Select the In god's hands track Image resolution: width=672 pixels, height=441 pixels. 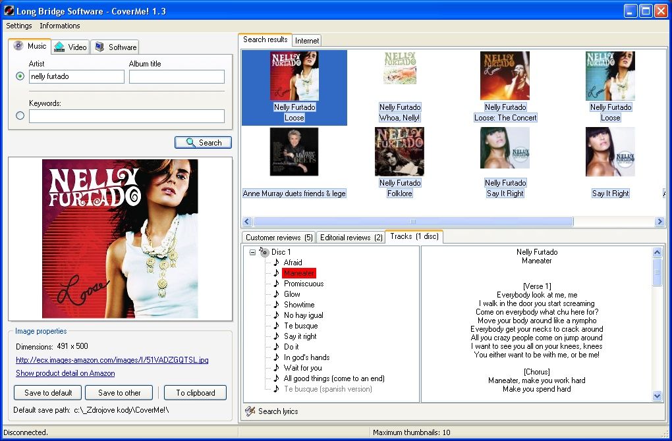306,357
